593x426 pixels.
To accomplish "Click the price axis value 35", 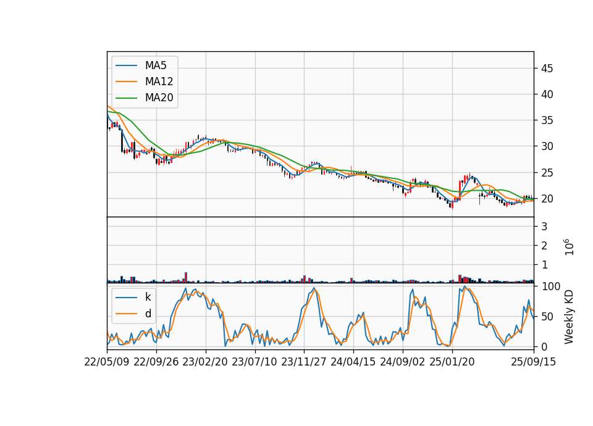I will (x=547, y=120).
